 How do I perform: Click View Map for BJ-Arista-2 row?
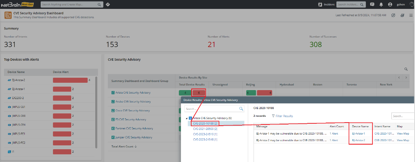403,140
